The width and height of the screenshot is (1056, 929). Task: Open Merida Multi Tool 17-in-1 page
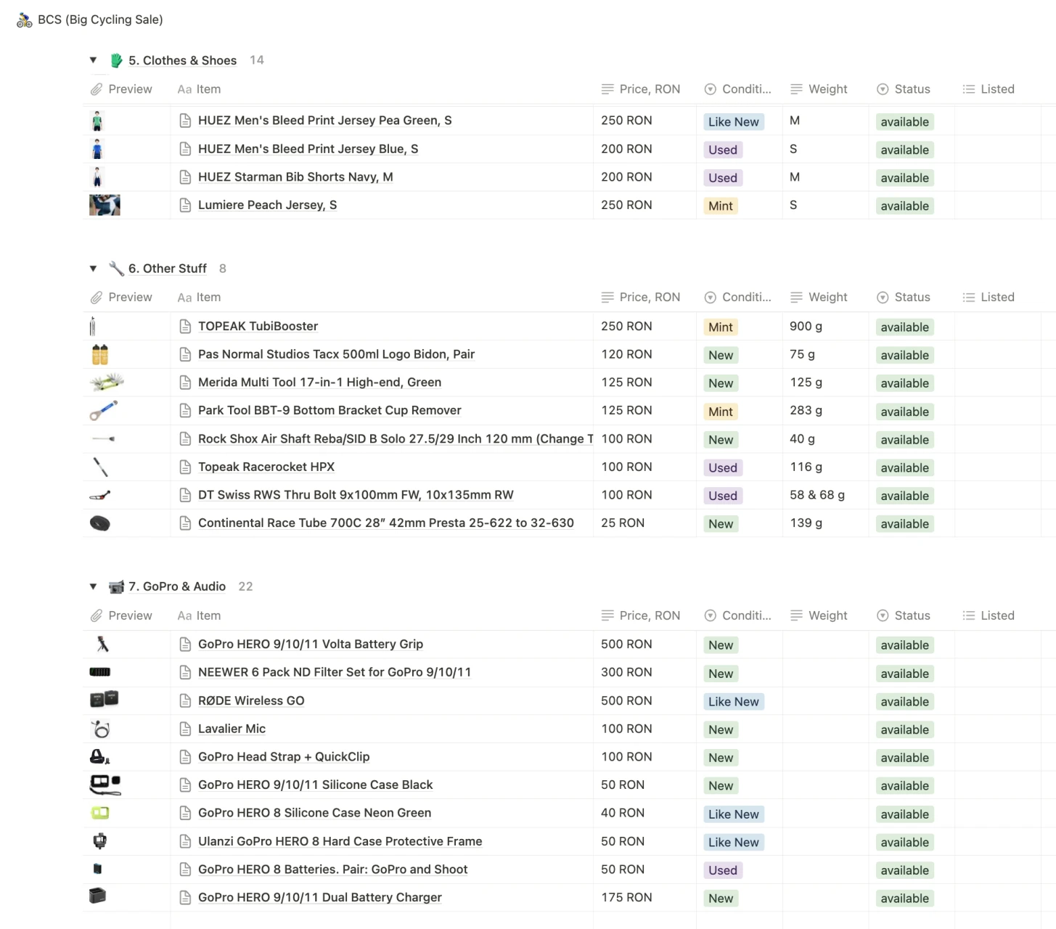(319, 382)
